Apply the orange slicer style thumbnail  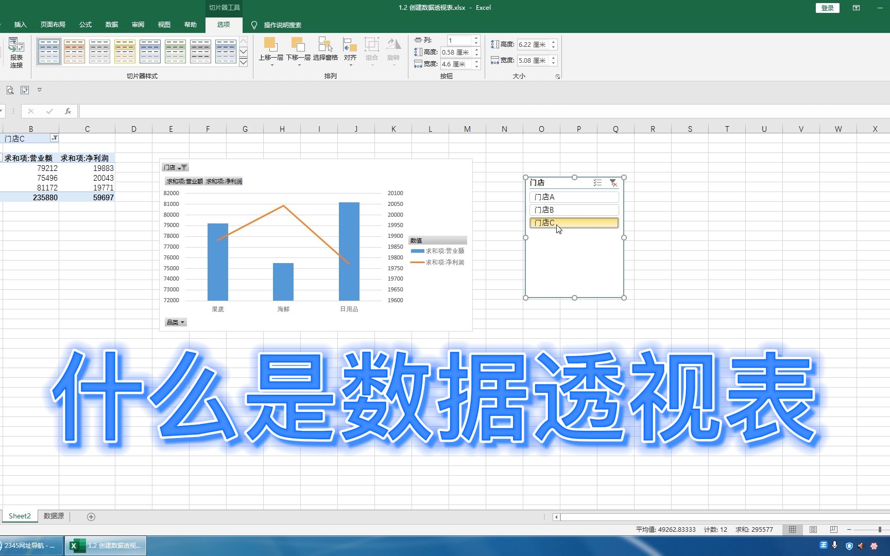74,51
